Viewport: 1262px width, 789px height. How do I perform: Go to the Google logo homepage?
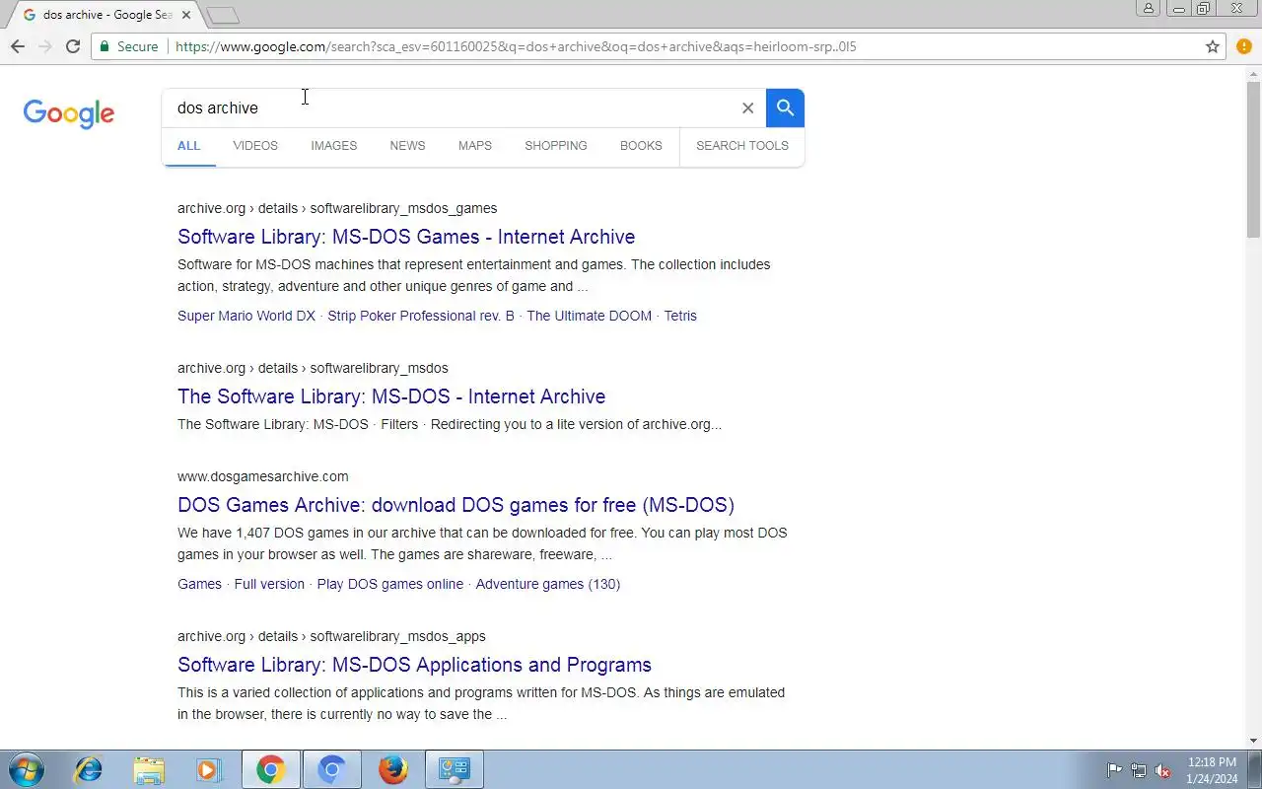tap(69, 113)
